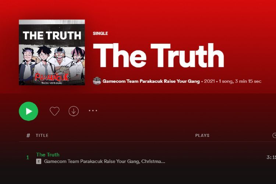Like the single with the heart icon

(x=54, y=111)
